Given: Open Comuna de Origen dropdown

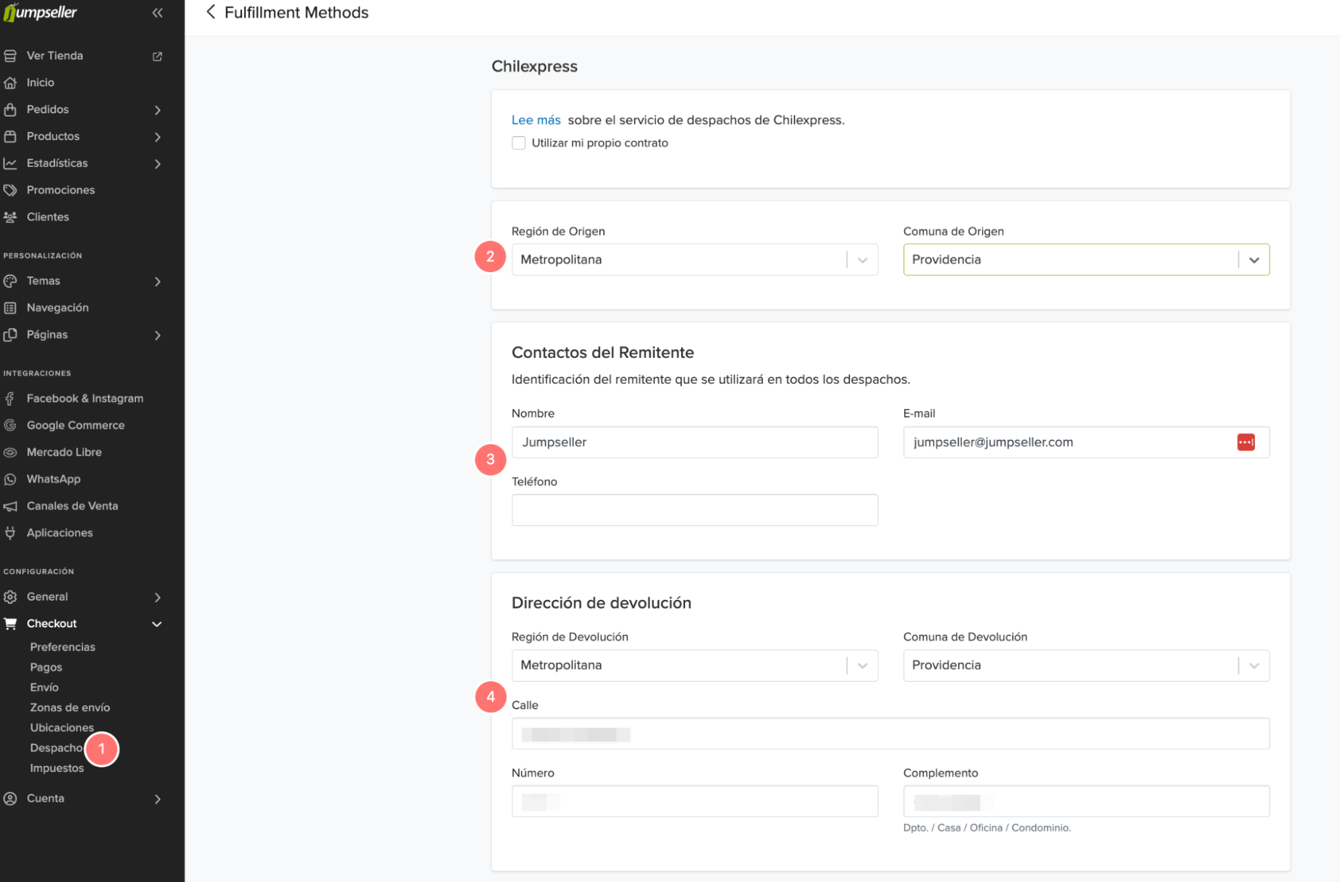Looking at the screenshot, I should [x=1086, y=259].
